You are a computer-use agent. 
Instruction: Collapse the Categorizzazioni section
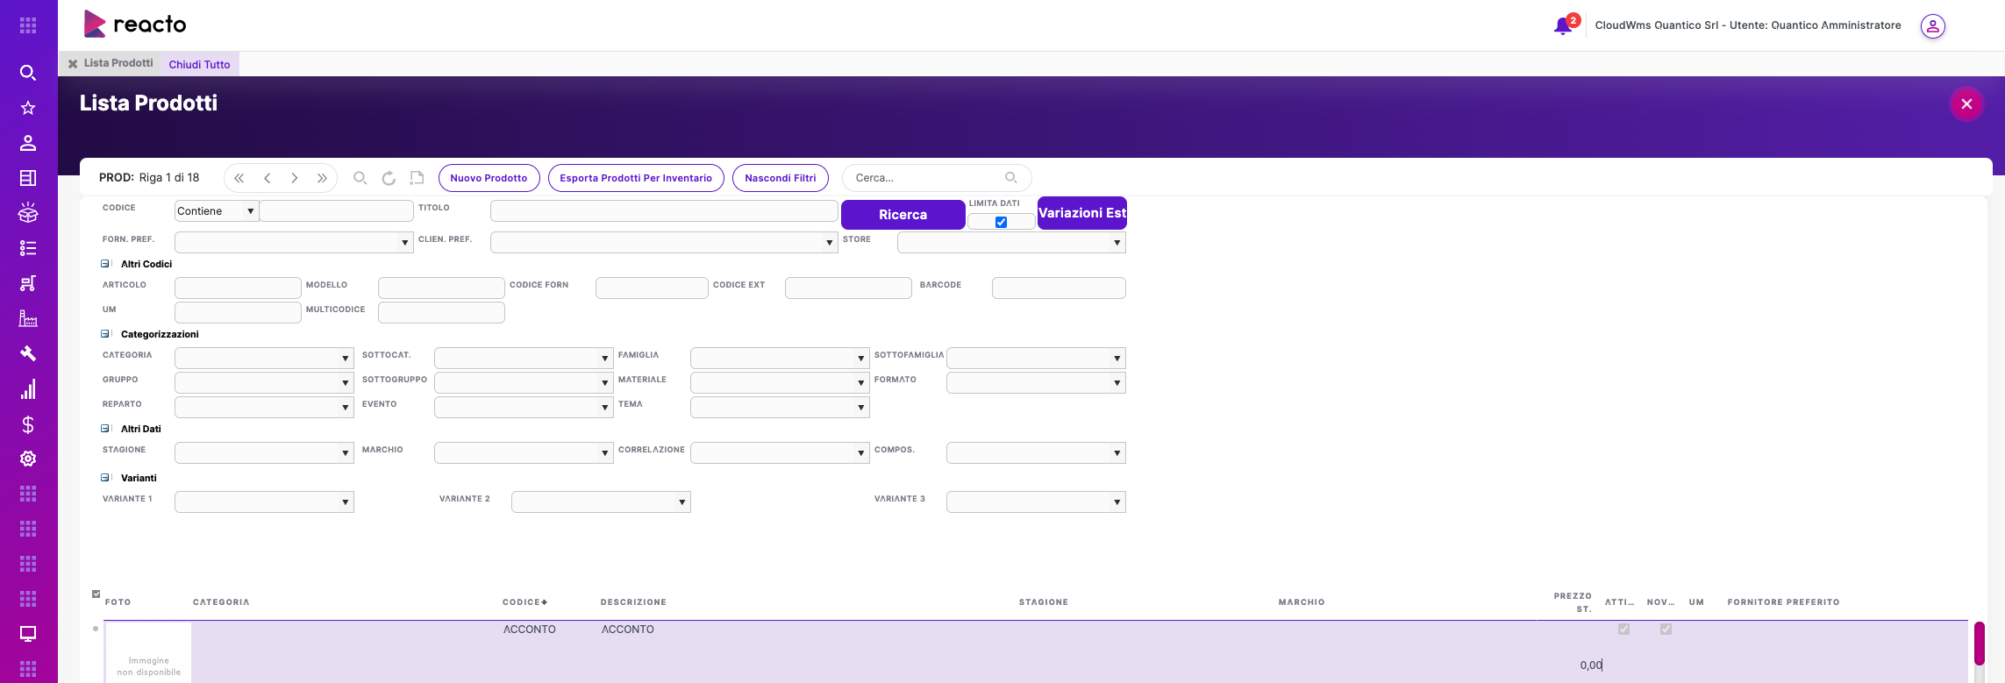pyautogui.click(x=105, y=334)
